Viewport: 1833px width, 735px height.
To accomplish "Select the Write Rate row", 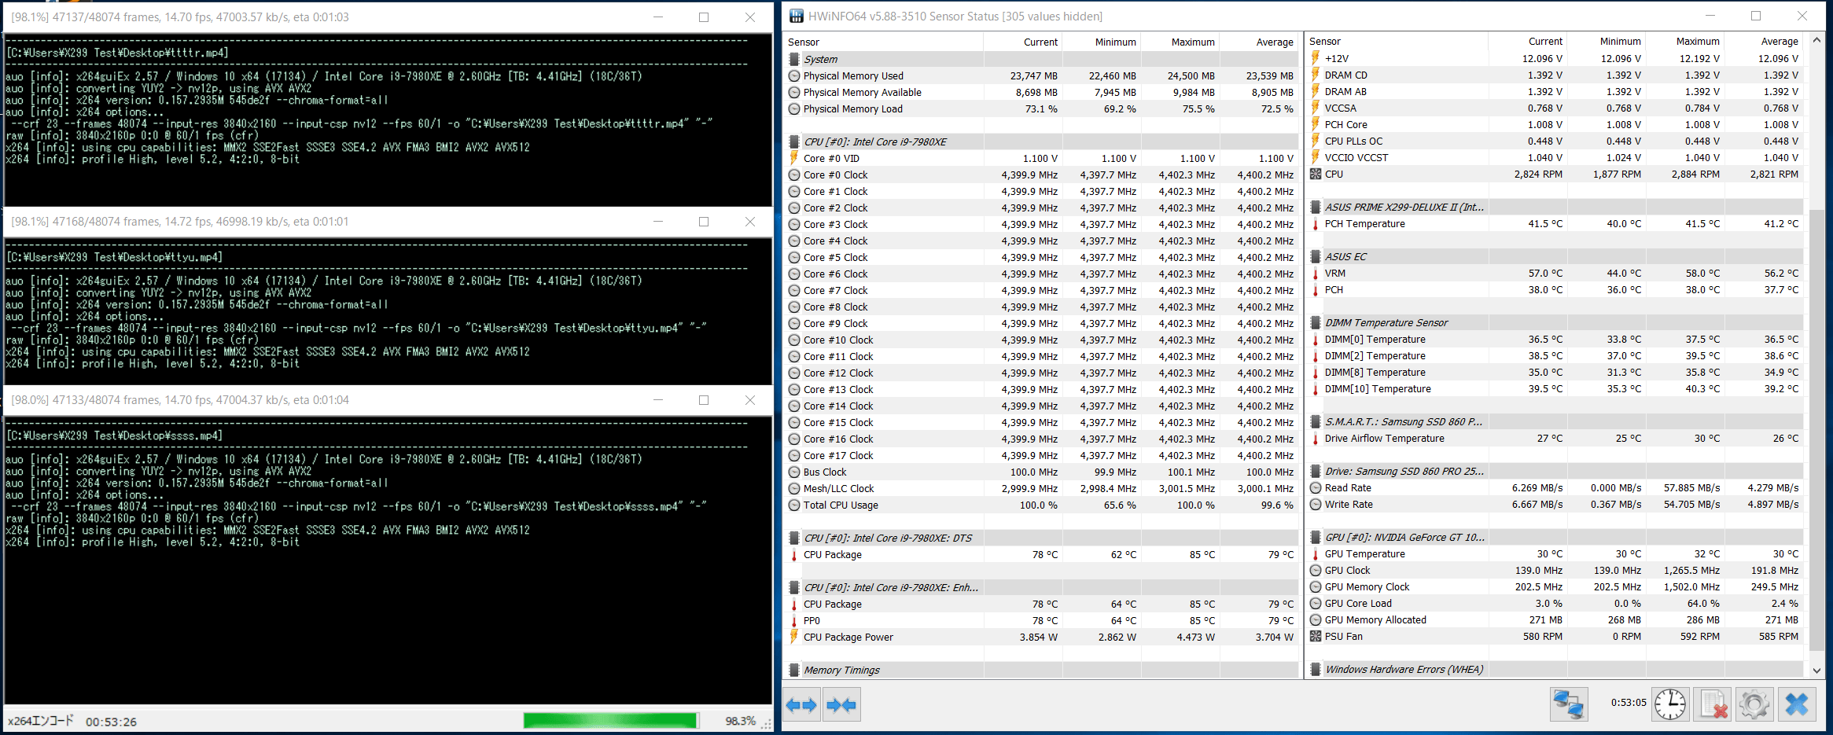I will [1555, 504].
